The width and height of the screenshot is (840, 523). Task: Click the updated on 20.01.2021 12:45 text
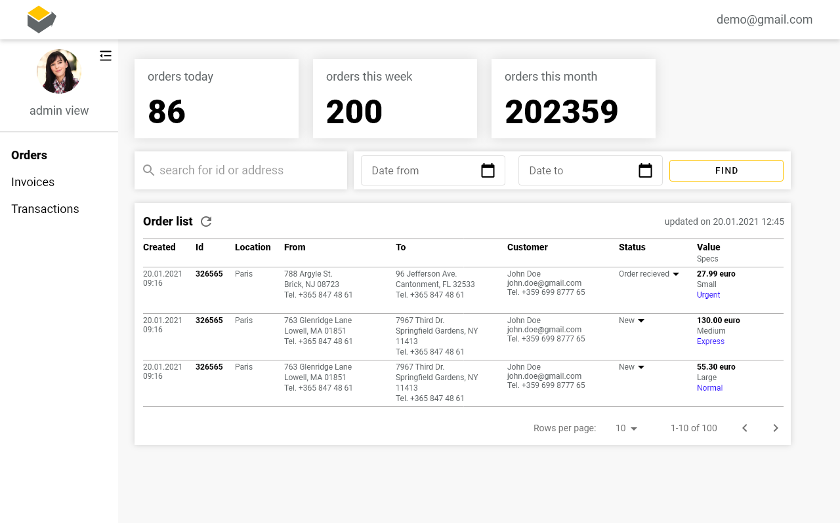tap(724, 222)
